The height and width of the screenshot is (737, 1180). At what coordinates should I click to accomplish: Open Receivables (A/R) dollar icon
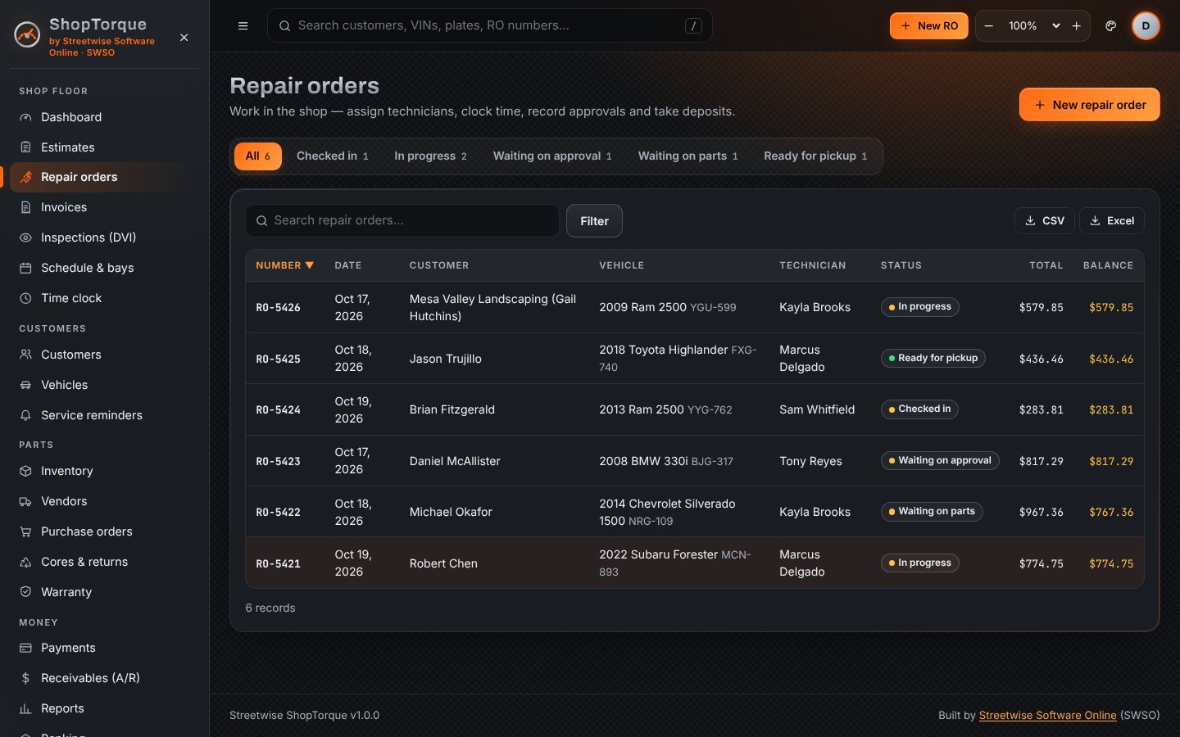[x=25, y=678]
